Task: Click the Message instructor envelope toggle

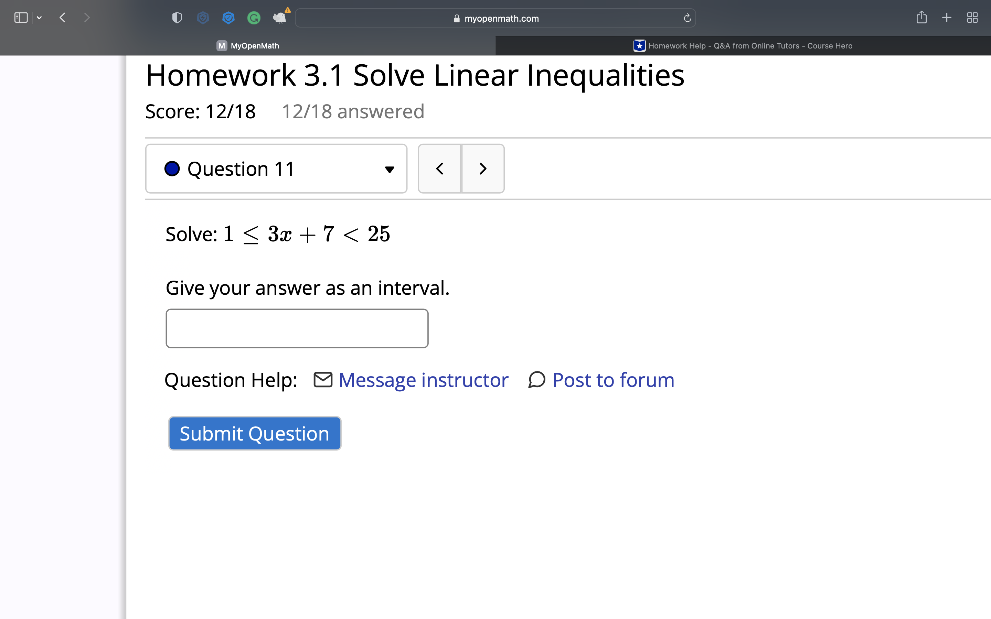Action: pyautogui.click(x=323, y=380)
